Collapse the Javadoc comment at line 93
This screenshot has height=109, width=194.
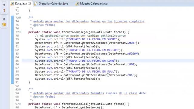pos(20,89)
